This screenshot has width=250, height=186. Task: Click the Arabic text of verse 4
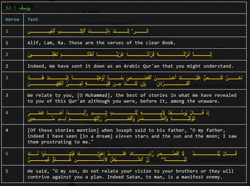[118, 116]
